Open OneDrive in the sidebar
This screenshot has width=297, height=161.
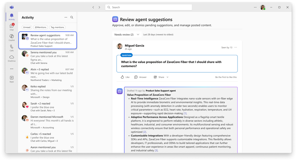[x=12, y=58]
